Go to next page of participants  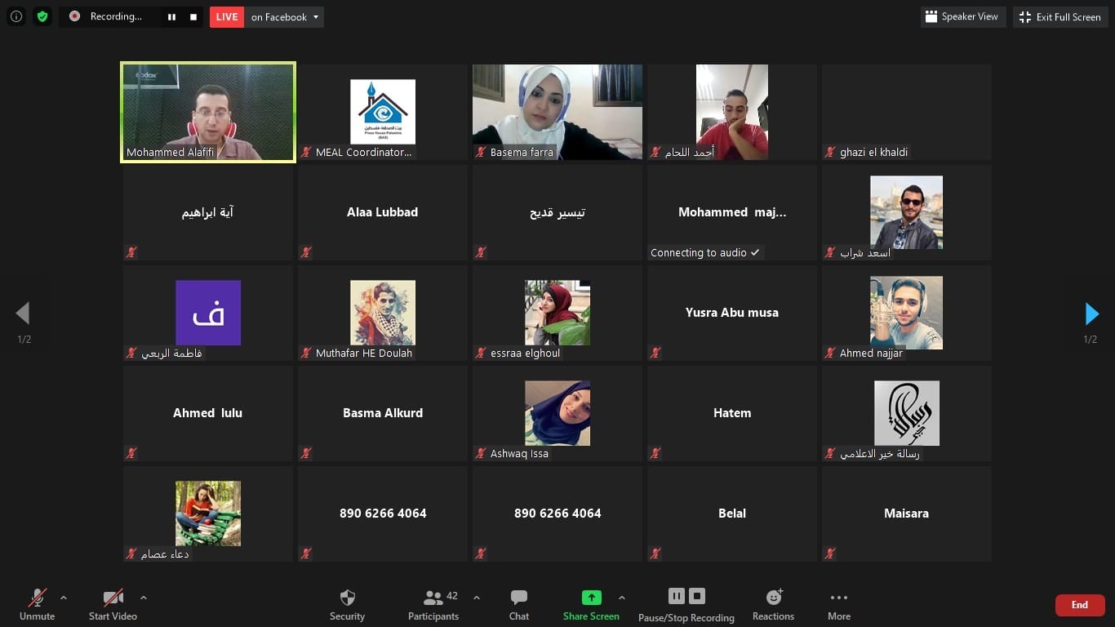click(1091, 313)
